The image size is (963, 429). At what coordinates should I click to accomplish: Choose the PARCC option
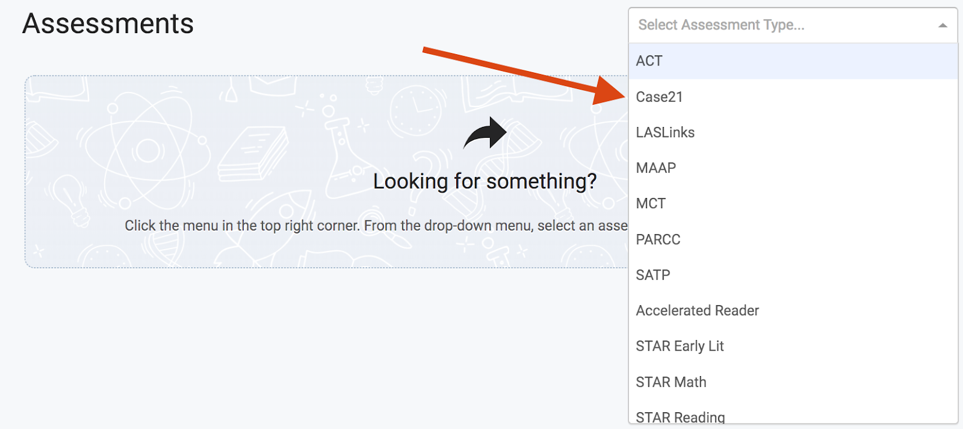793,239
